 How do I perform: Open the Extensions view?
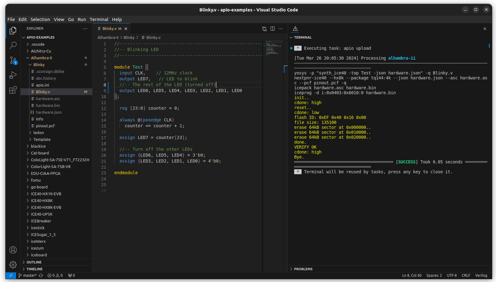pyautogui.click(x=13, y=90)
